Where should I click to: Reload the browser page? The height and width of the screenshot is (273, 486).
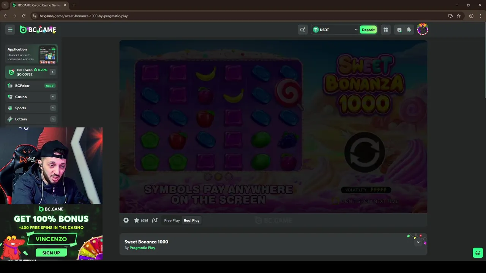coord(24,16)
